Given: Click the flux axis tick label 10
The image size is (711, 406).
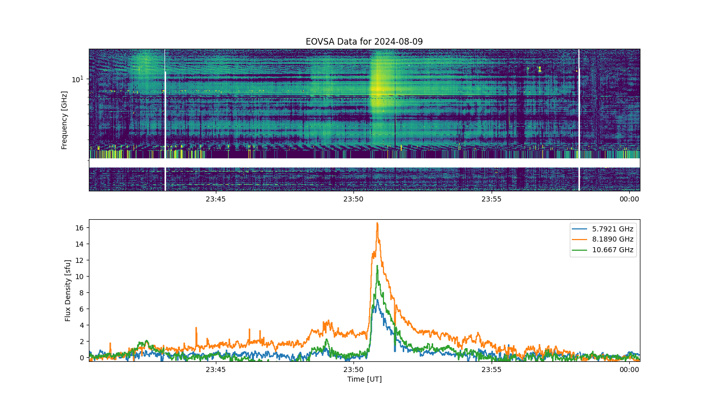Looking at the screenshot, I should click(x=79, y=276).
